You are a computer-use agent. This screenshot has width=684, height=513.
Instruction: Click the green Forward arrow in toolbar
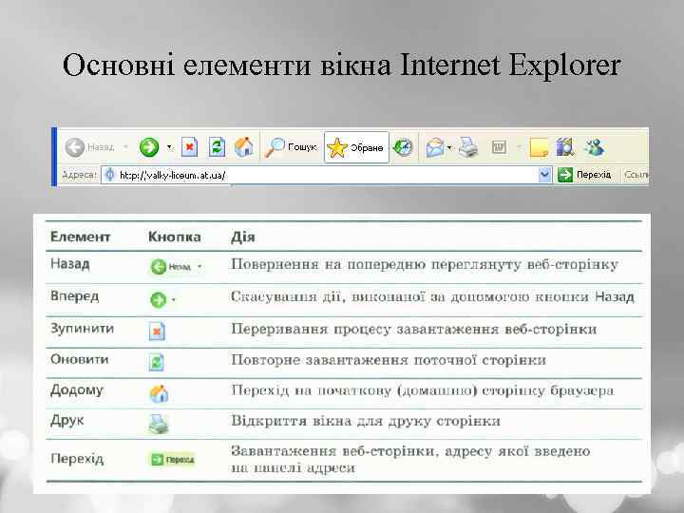coord(149,147)
